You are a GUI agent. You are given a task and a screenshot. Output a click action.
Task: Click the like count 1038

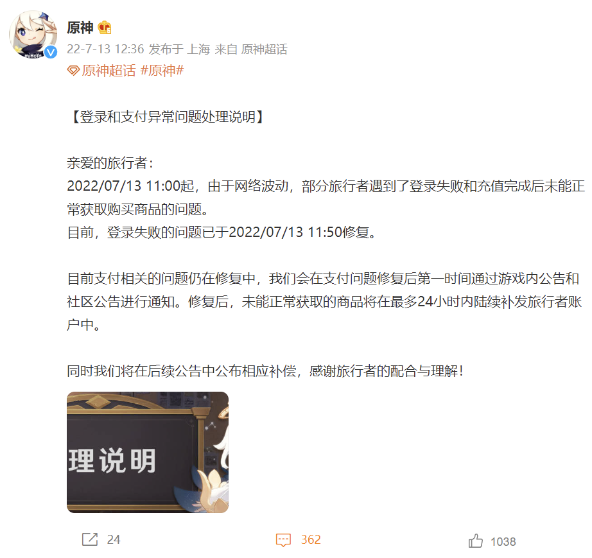point(503,542)
